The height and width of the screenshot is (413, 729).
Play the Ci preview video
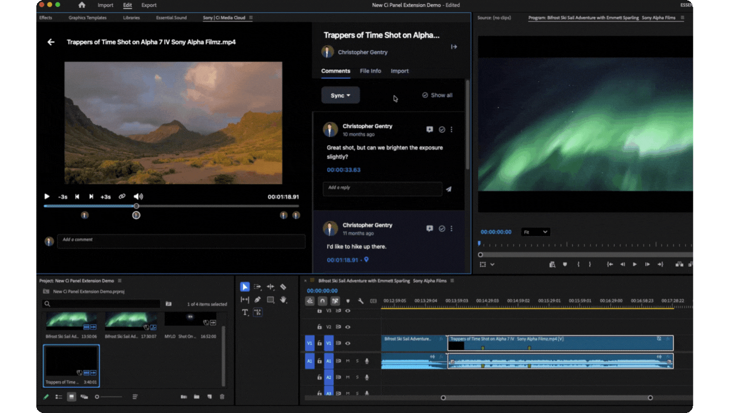point(47,197)
